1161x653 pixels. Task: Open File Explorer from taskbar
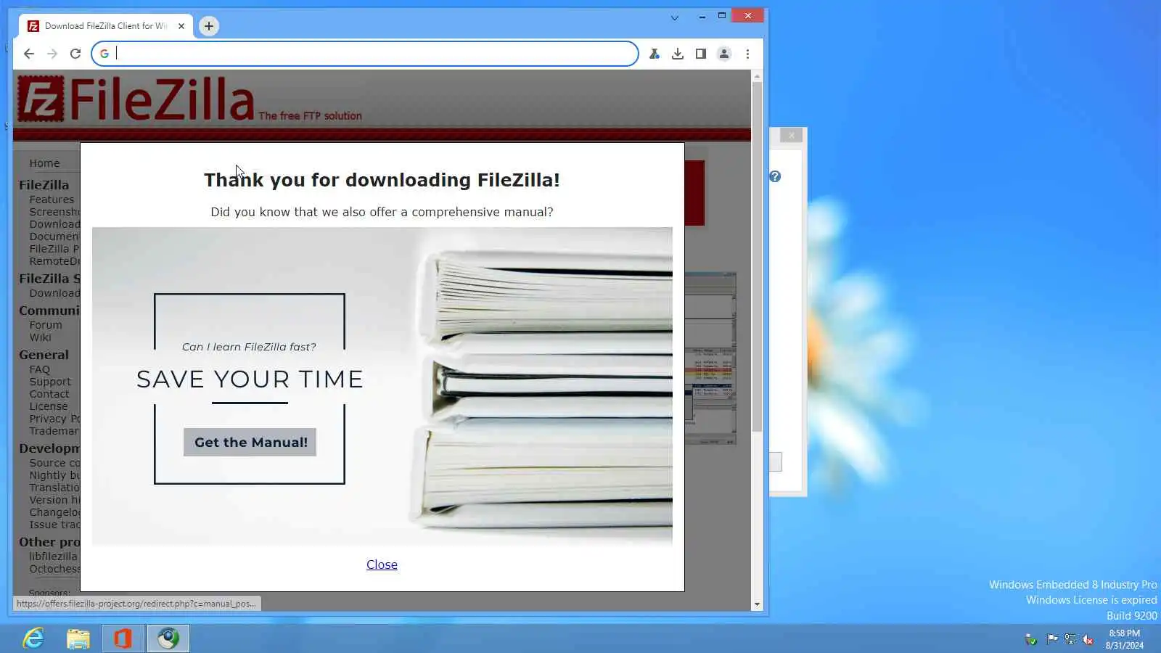click(x=78, y=638)
